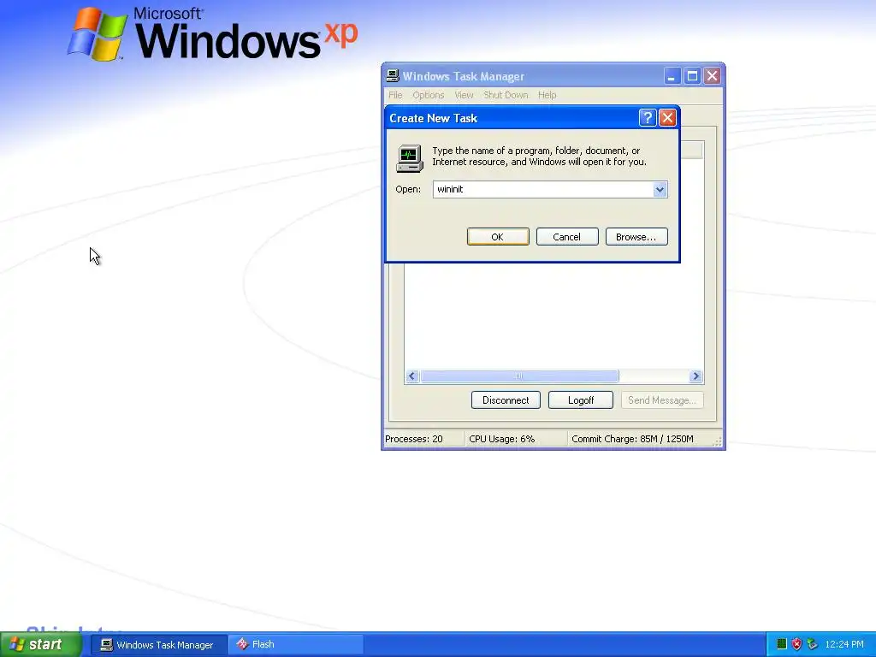Click the Task Manager computer icon in dialog
This screenshot has height=657, width=876.
pos(410,158)
